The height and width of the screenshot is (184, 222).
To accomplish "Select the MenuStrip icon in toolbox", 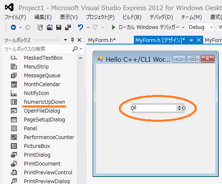I will pyautogui.click(x=14, y=67).
